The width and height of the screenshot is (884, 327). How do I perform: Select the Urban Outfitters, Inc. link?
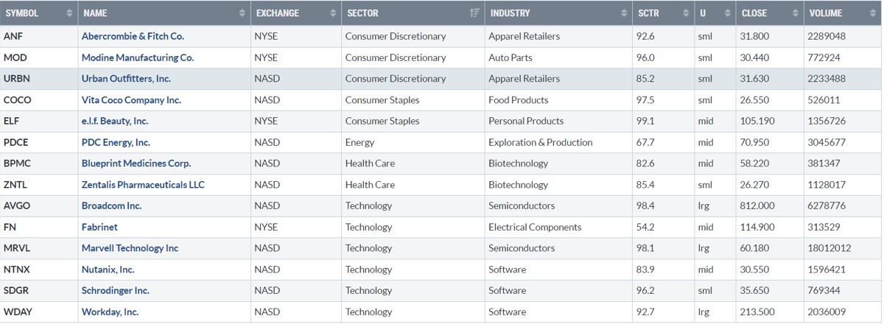126,79
